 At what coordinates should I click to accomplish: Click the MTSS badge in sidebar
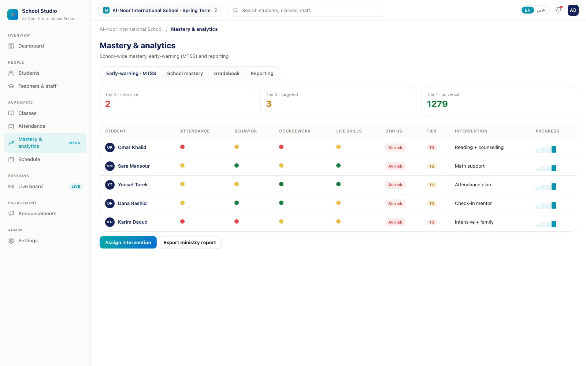(x=75, y=143)
